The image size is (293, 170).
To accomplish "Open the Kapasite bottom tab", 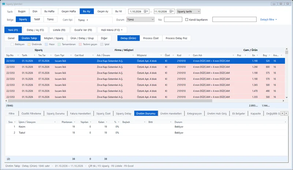I will (x=256, y=114).
